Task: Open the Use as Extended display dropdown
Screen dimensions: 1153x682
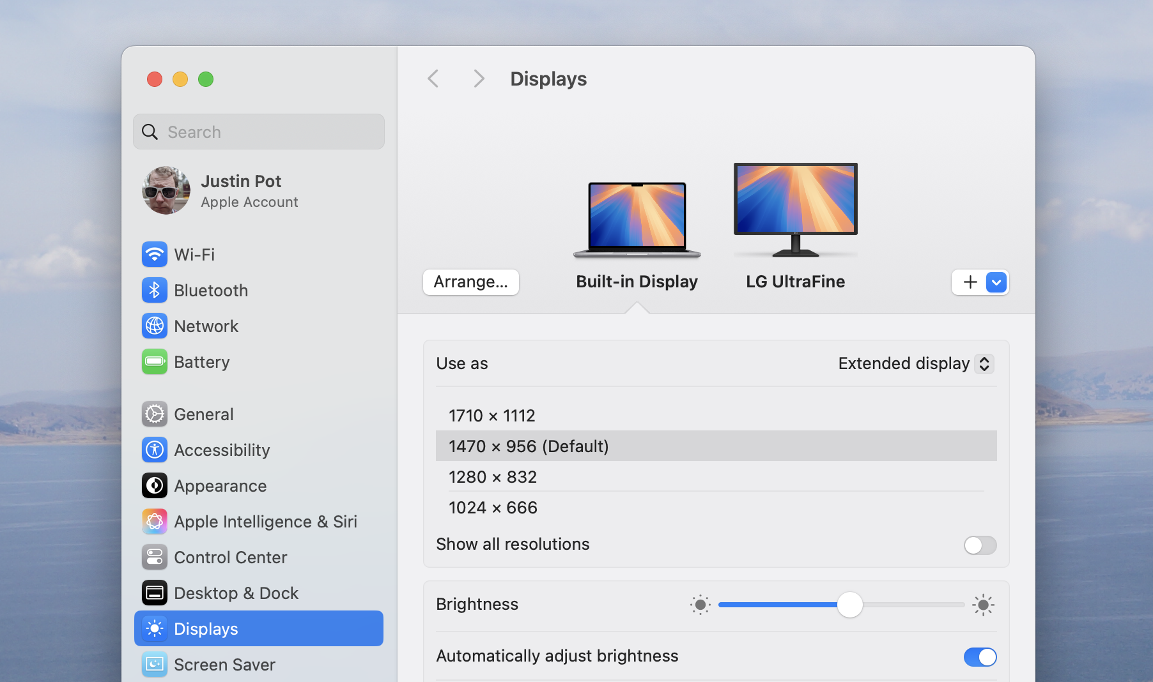Action: (916, 363)
